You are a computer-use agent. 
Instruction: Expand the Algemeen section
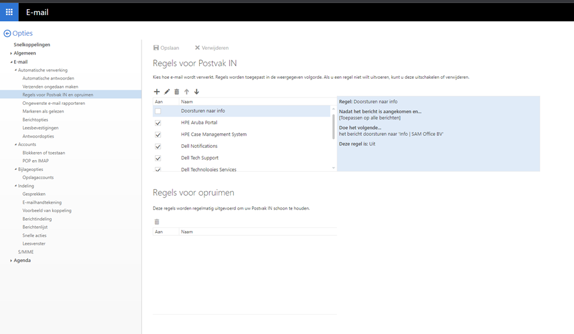pos(12,53)
